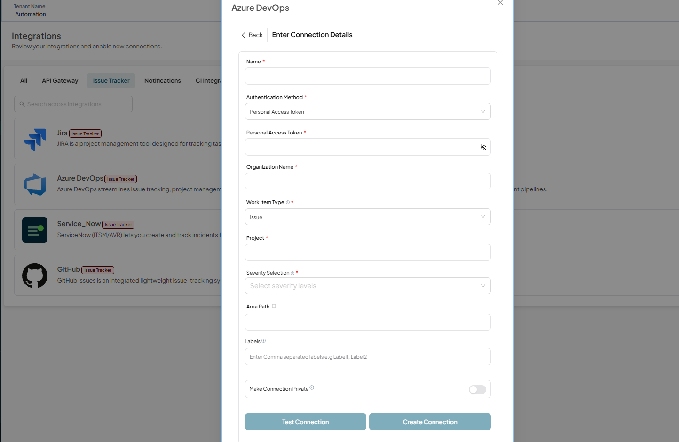Expand the Severity Selection dropdown
This screenshot has width=679, height=442.
point(368,286)
